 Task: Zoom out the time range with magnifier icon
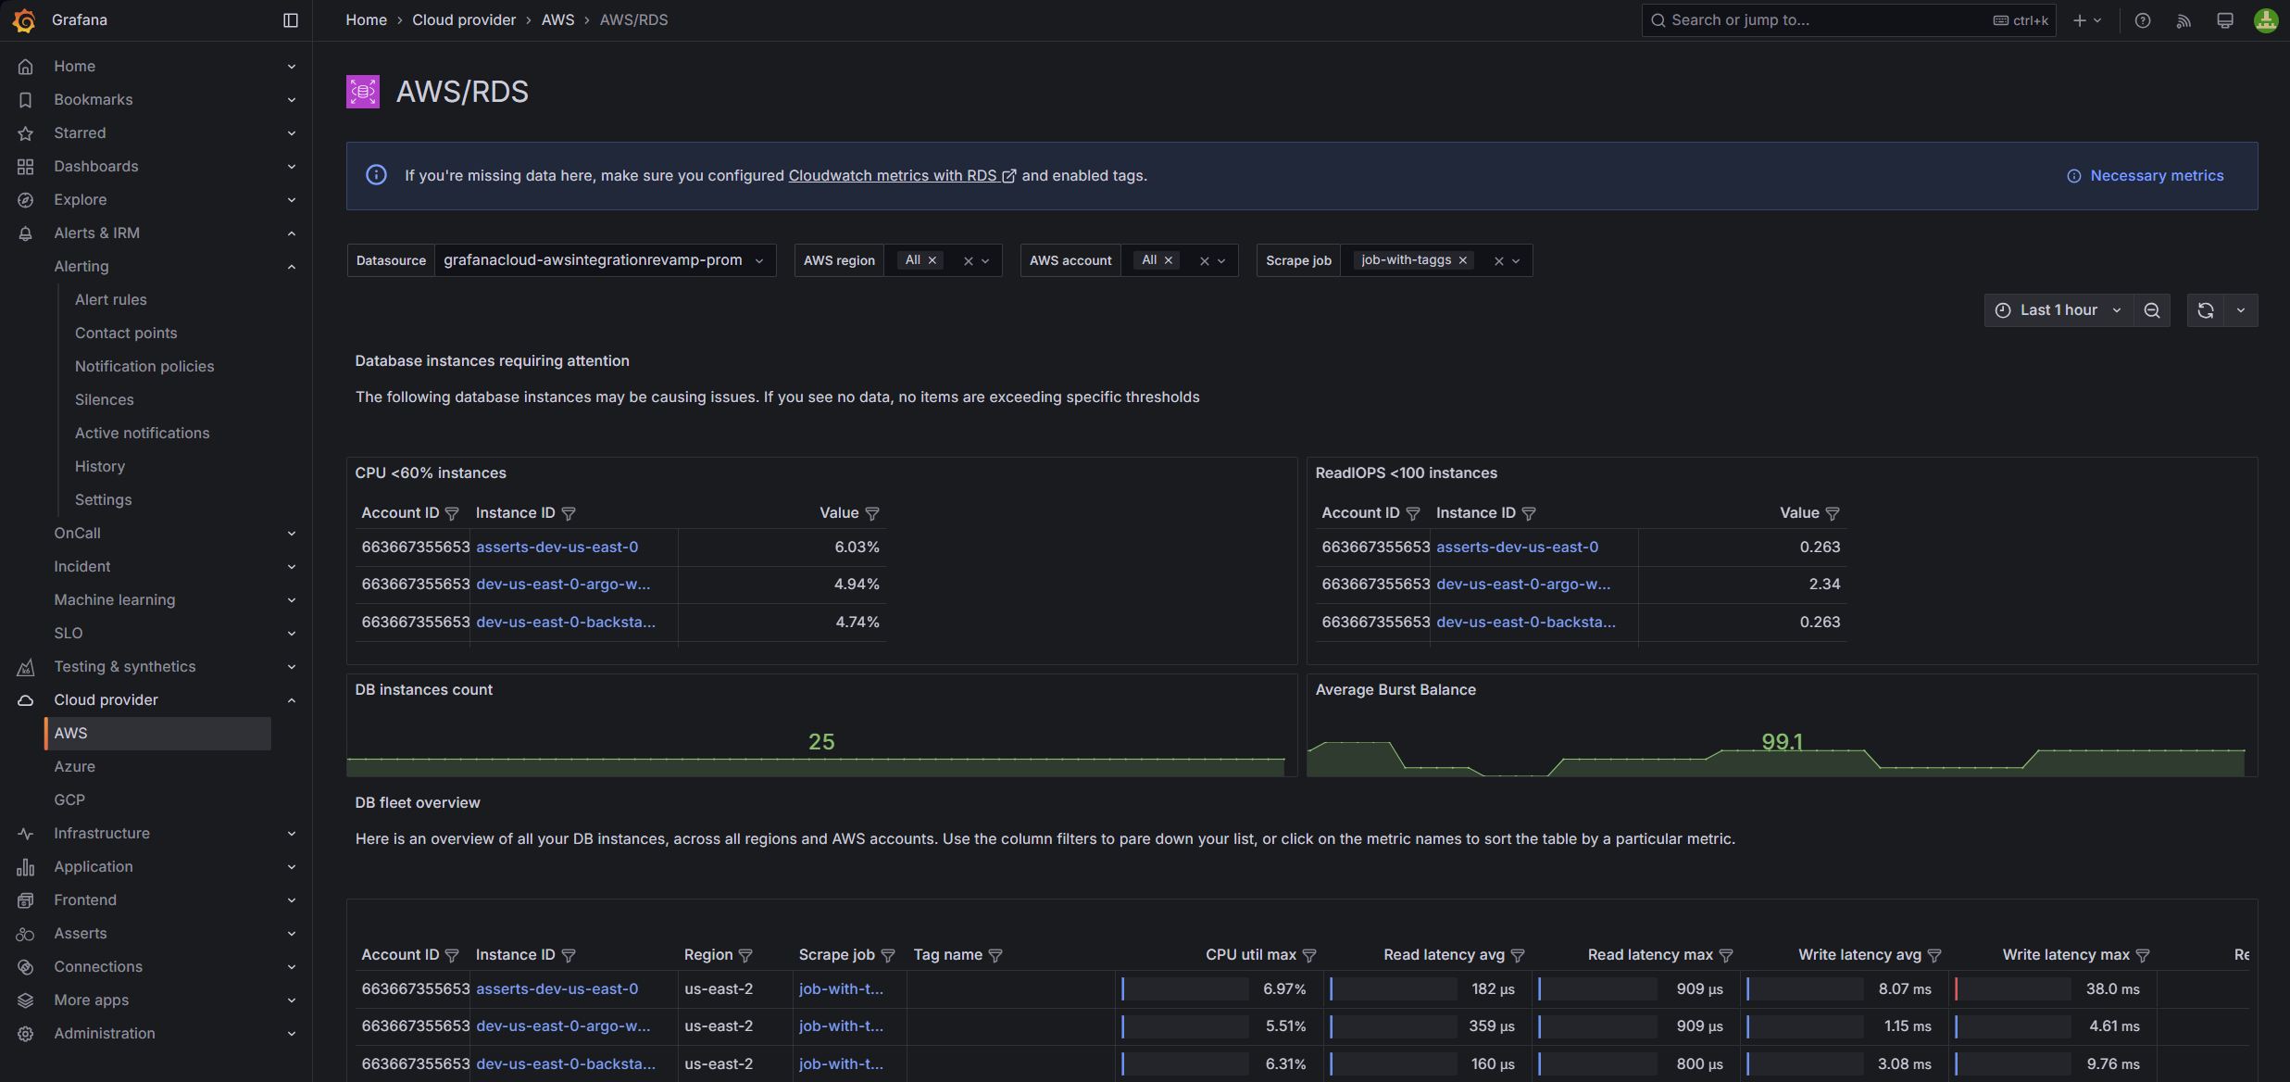(x=2152, y=309)
